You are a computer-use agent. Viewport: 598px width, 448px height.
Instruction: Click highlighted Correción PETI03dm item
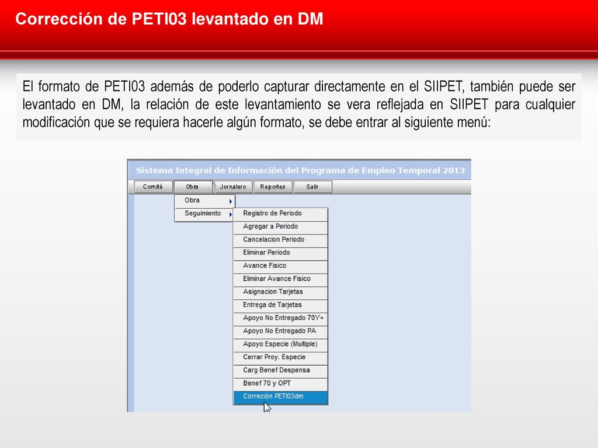pyautogui.click(x=280, y=397)
